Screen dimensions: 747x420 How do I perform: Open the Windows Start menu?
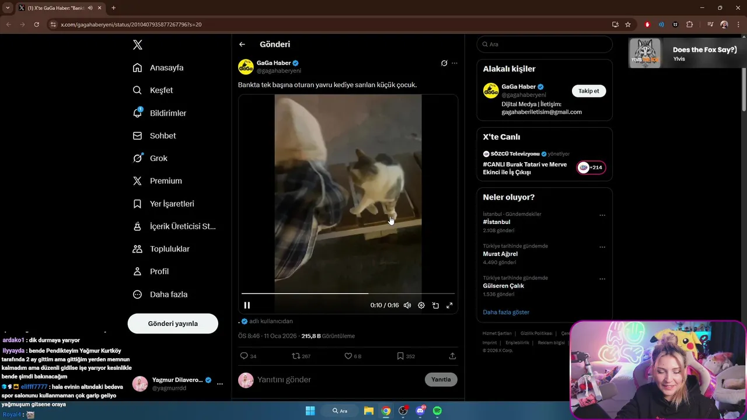tap(310, 411)
